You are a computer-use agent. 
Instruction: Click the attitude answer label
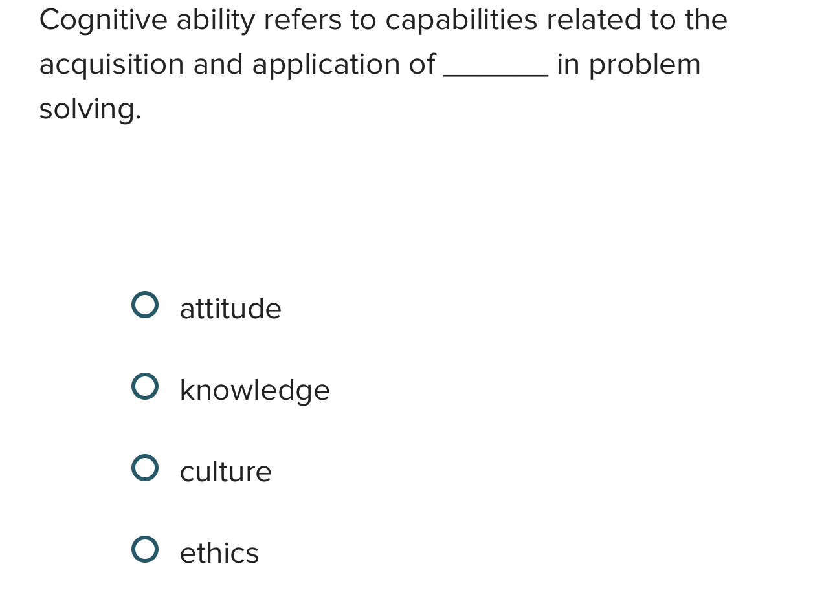coord(230,309)
